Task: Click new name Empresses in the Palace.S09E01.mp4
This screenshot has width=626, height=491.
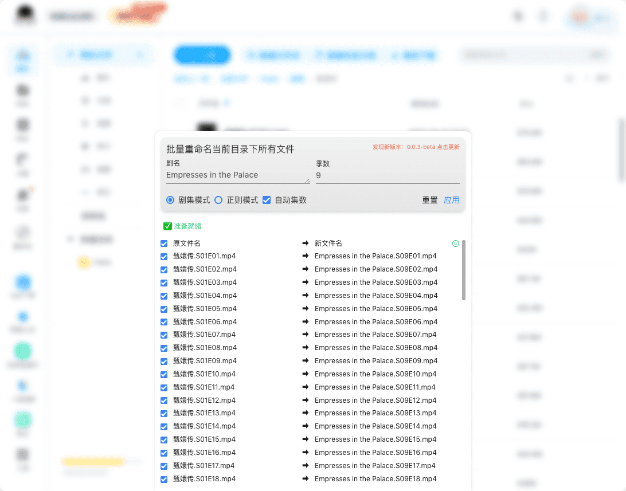Action: [375, 256]
